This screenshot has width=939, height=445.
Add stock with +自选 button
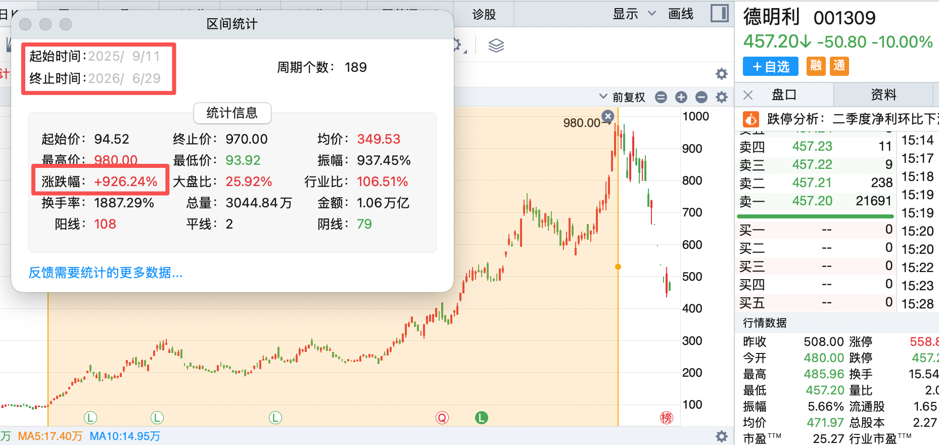tap(771, 66)
